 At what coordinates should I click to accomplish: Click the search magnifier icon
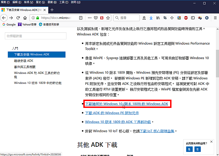pyautogui.click(x=117, y=18)
